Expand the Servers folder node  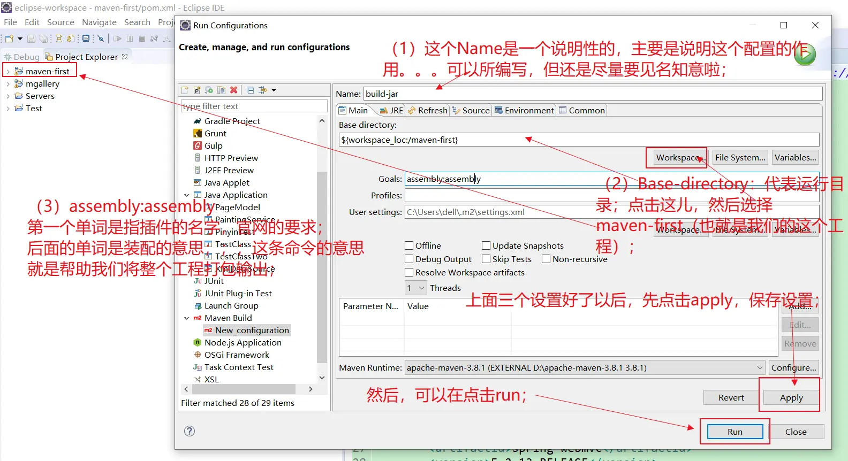tap(8, 96)
